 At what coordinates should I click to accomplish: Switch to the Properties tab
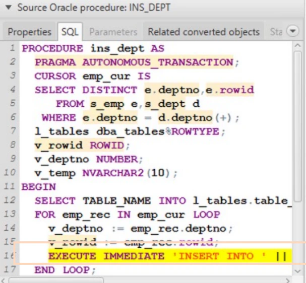tap(29, 32)
